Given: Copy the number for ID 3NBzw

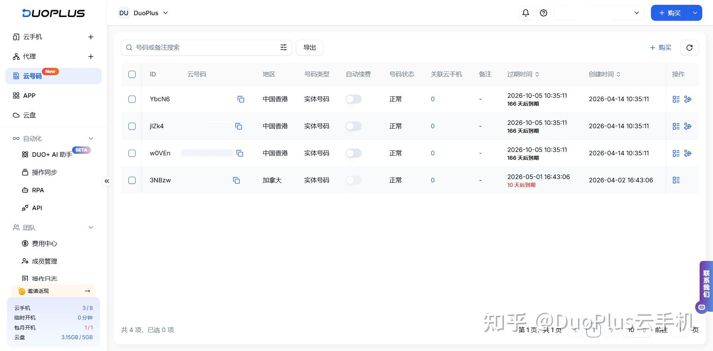Looking at the screenshot, I should tap(236, 180).
